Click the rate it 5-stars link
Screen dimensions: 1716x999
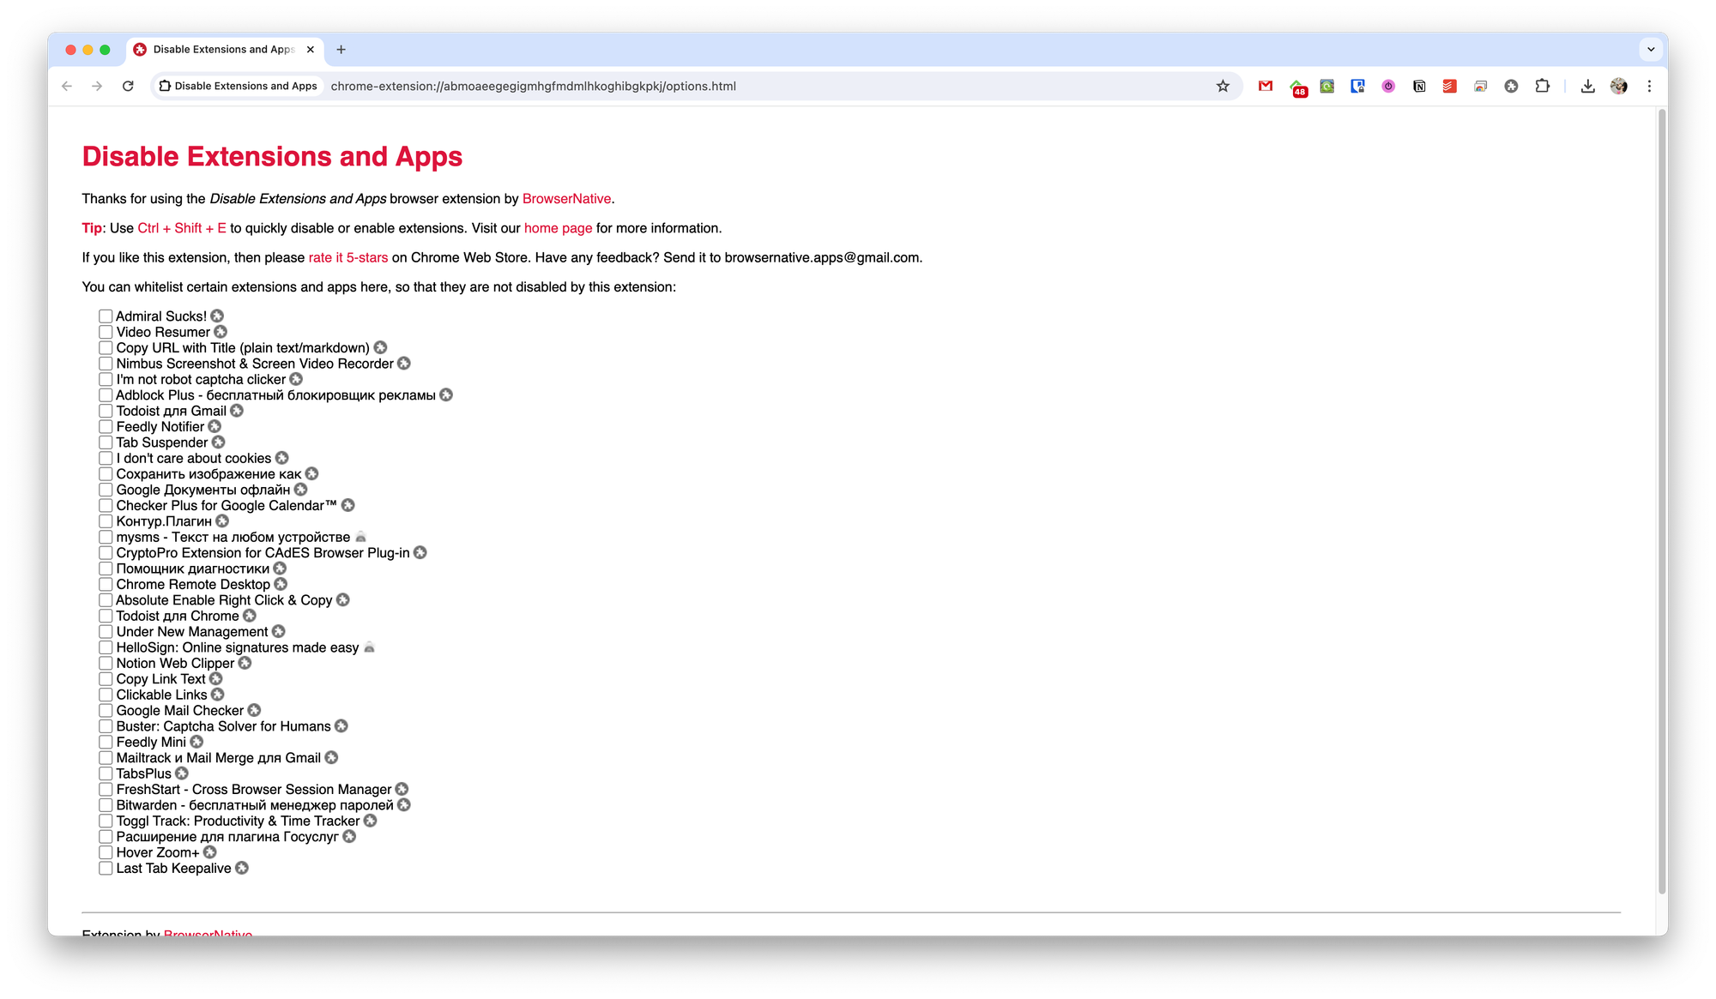[x=347, y=258]
